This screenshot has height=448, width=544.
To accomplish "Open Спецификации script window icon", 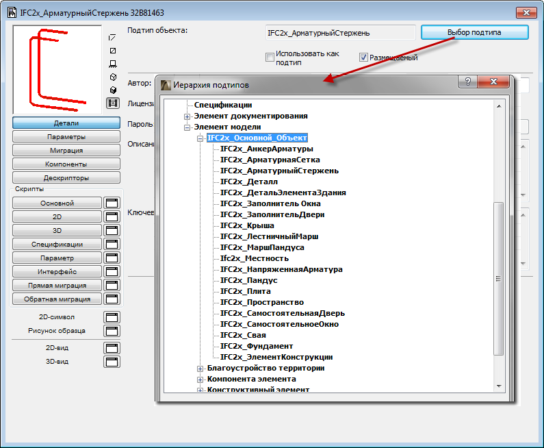I will click(112, 244).
